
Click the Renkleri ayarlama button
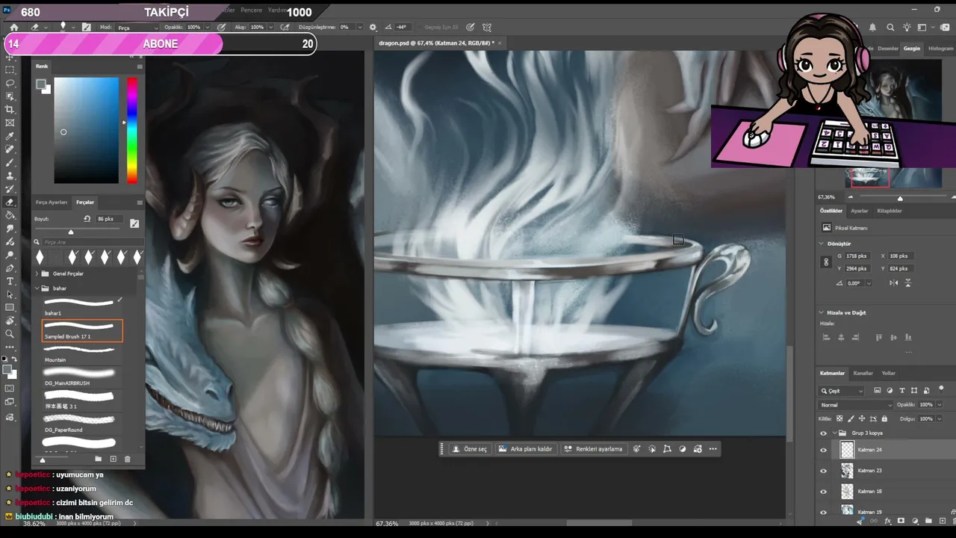click(x=593, y=449)
